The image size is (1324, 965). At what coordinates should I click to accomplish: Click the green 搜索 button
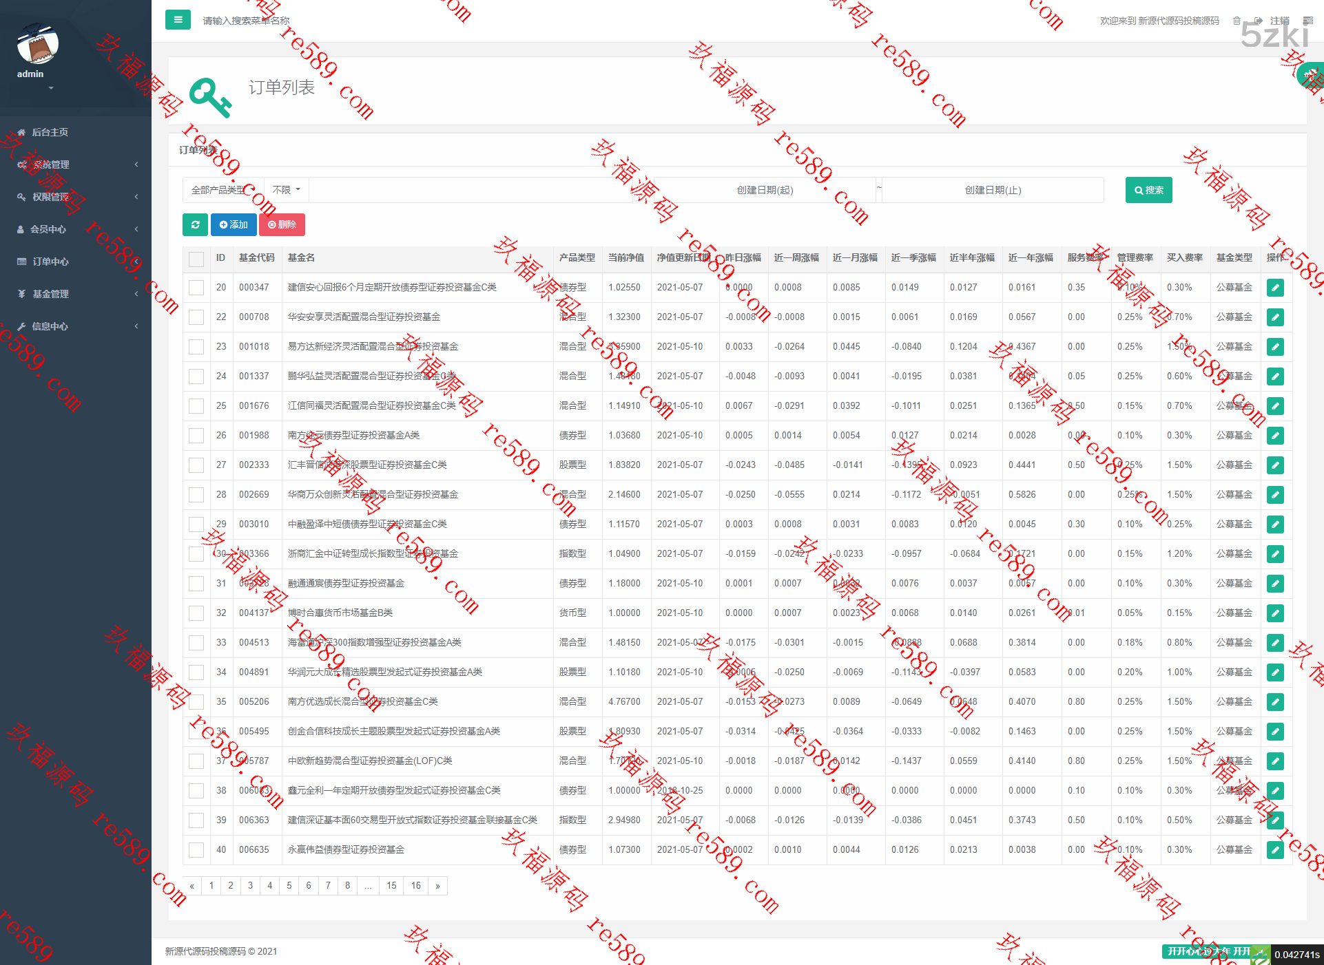[1148, 190]
